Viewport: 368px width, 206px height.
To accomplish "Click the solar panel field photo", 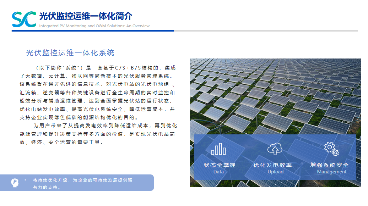I will click(x=275, y=96).
